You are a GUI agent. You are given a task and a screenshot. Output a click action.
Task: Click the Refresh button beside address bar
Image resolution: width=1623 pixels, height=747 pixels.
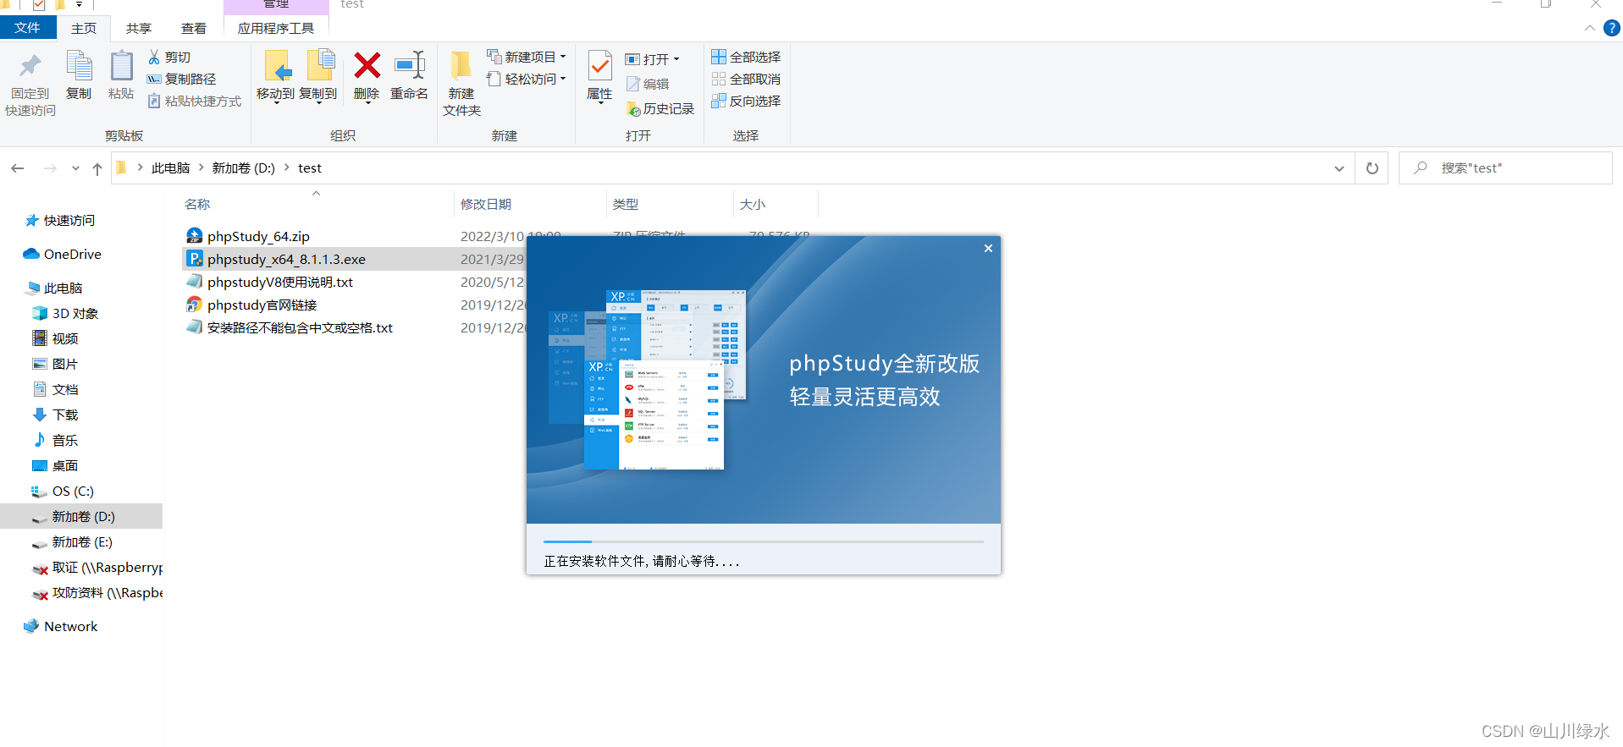(x=1372, y=168)
